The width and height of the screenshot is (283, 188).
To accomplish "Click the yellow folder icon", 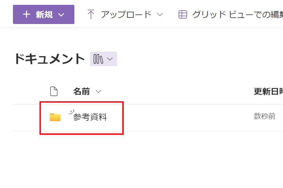I will click(x=55, y=117).
